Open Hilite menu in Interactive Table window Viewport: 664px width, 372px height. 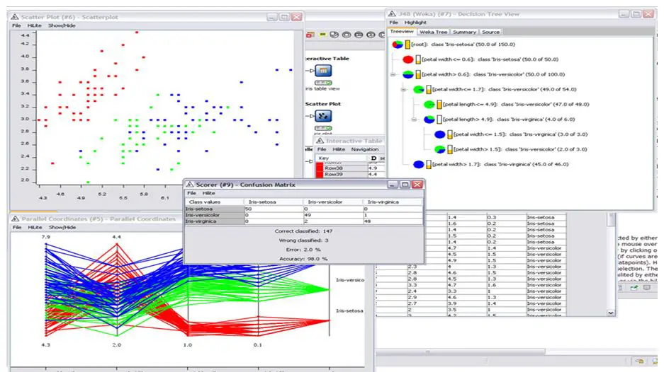coord(338,149)
